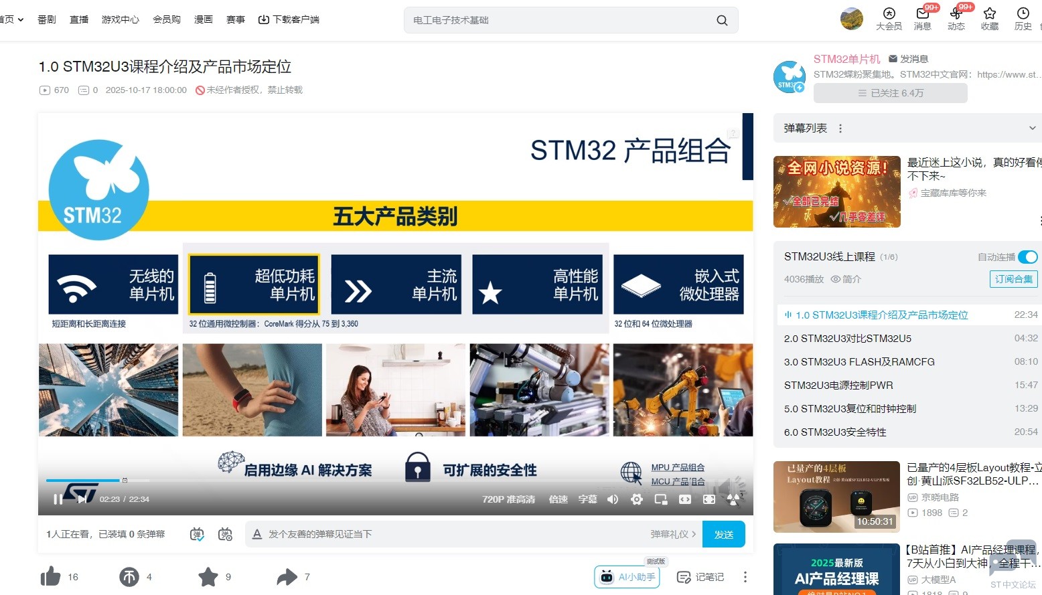Open the 字幕 subtitle menu
The height and width of the screenshot is (595, 1042).
click(x=587, y=499)
